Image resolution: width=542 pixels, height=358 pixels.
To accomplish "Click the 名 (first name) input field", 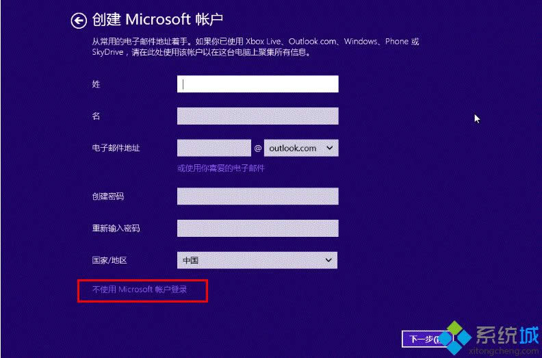I will point(257,116).
